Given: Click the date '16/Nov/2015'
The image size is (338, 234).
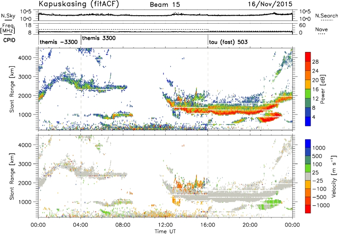Looking at the screenshot, I should (x=270, y=4).
